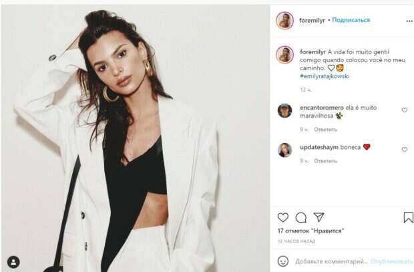The image size is (414, 272).
Task: Like encantoromero's comment heart
Action: pyautogui.click(x=405, y=110)
